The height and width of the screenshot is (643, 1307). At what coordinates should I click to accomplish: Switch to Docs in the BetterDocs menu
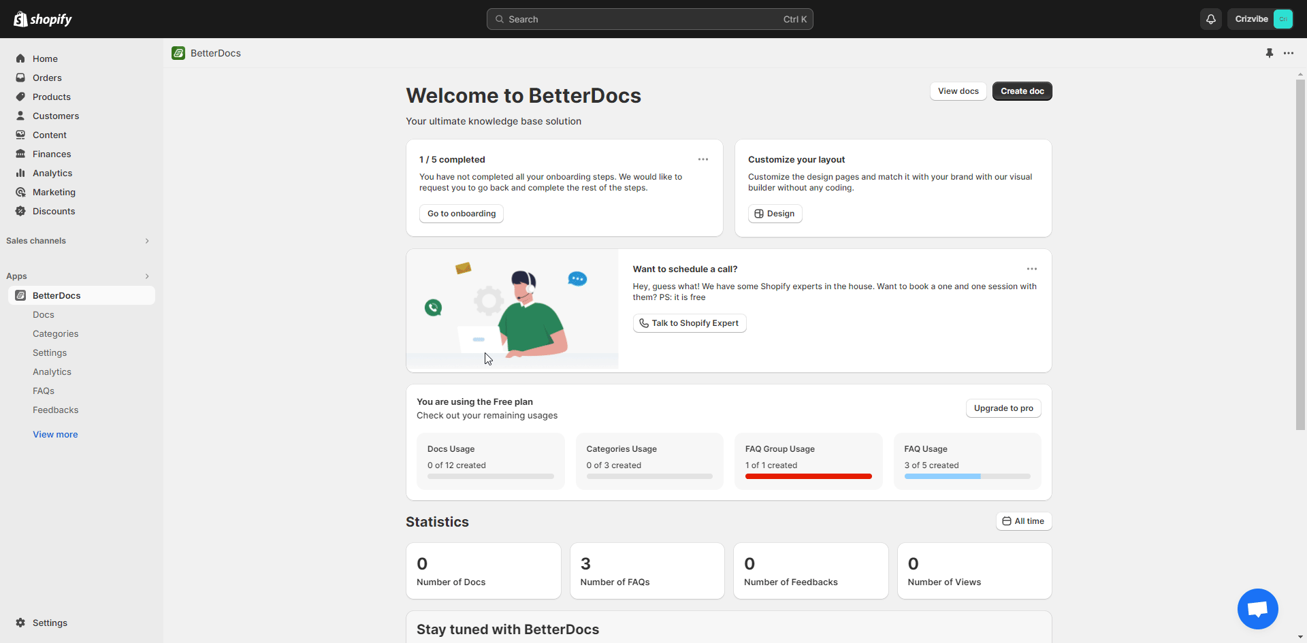43,314
